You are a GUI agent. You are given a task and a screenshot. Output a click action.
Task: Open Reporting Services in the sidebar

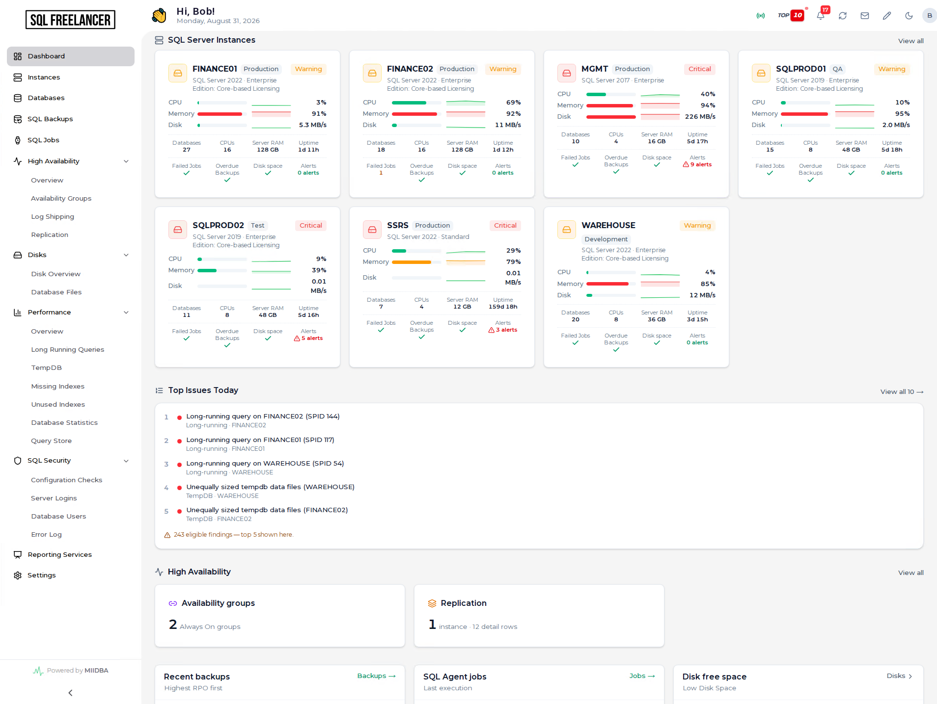pos(71,555)
